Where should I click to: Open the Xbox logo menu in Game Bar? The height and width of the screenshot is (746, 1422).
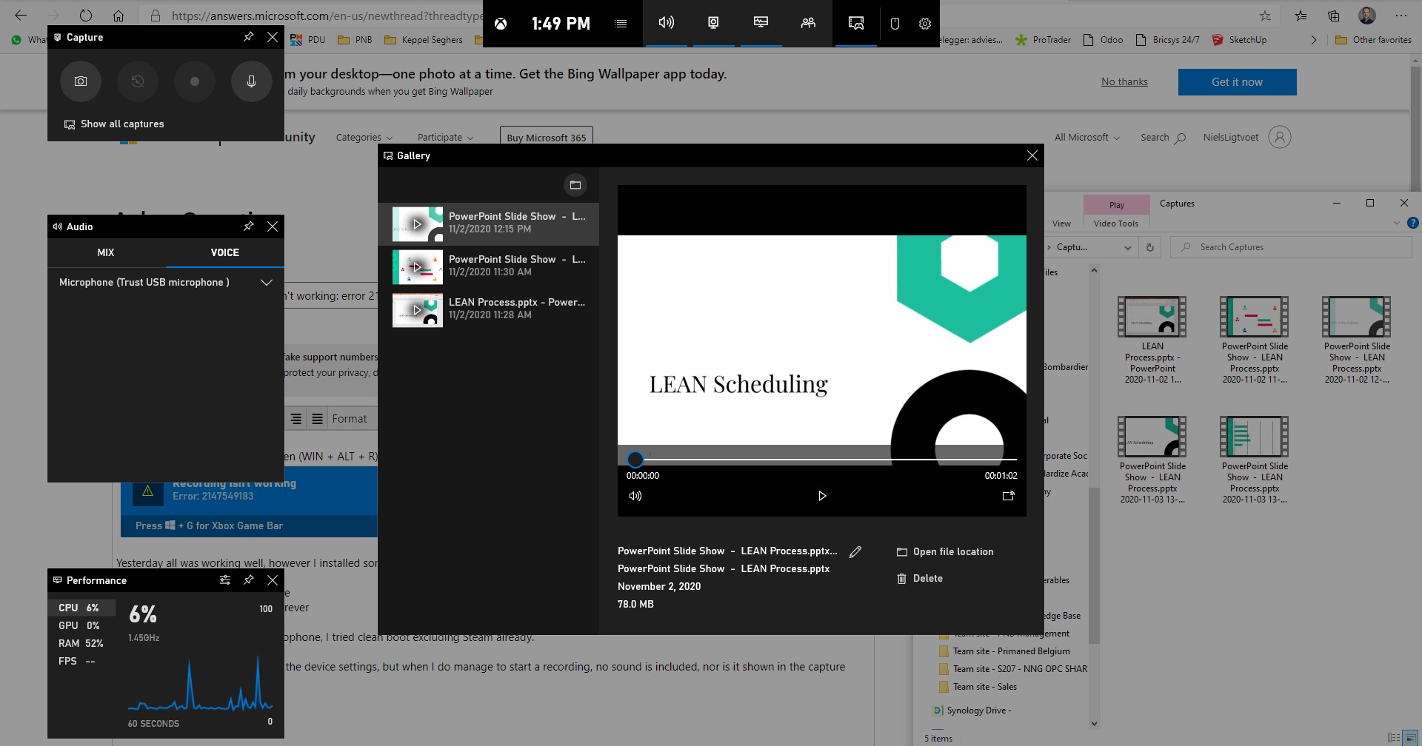501,24
